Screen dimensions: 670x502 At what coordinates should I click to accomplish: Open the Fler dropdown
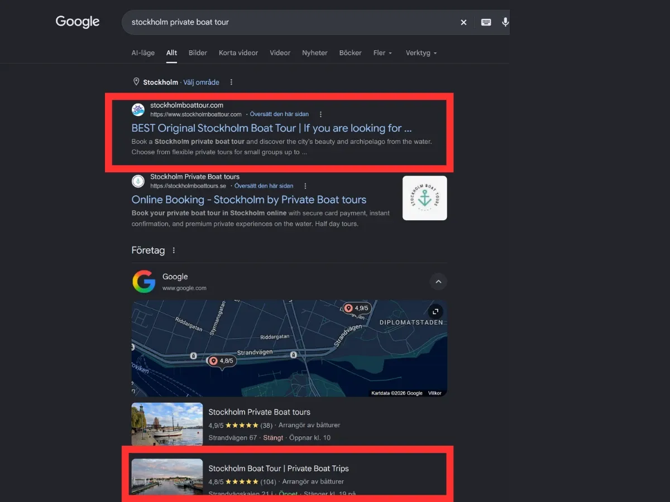pyautogui.click(x=382, y=53)
